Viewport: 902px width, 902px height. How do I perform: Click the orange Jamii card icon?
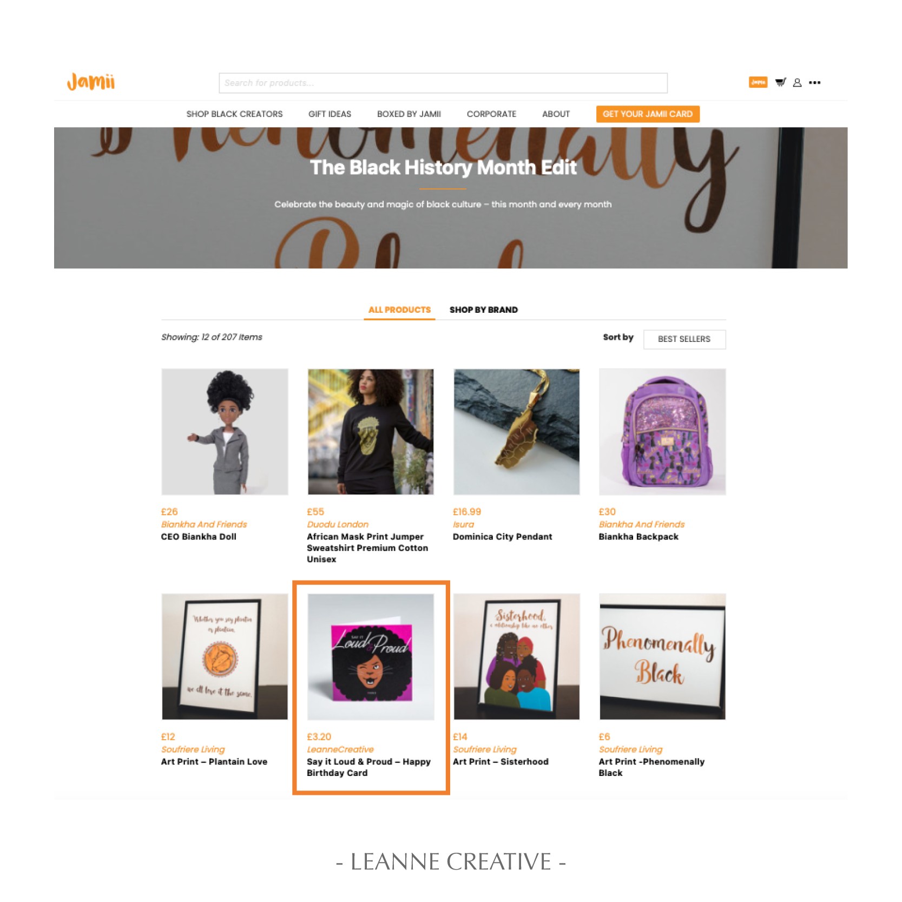coord(758,82)
